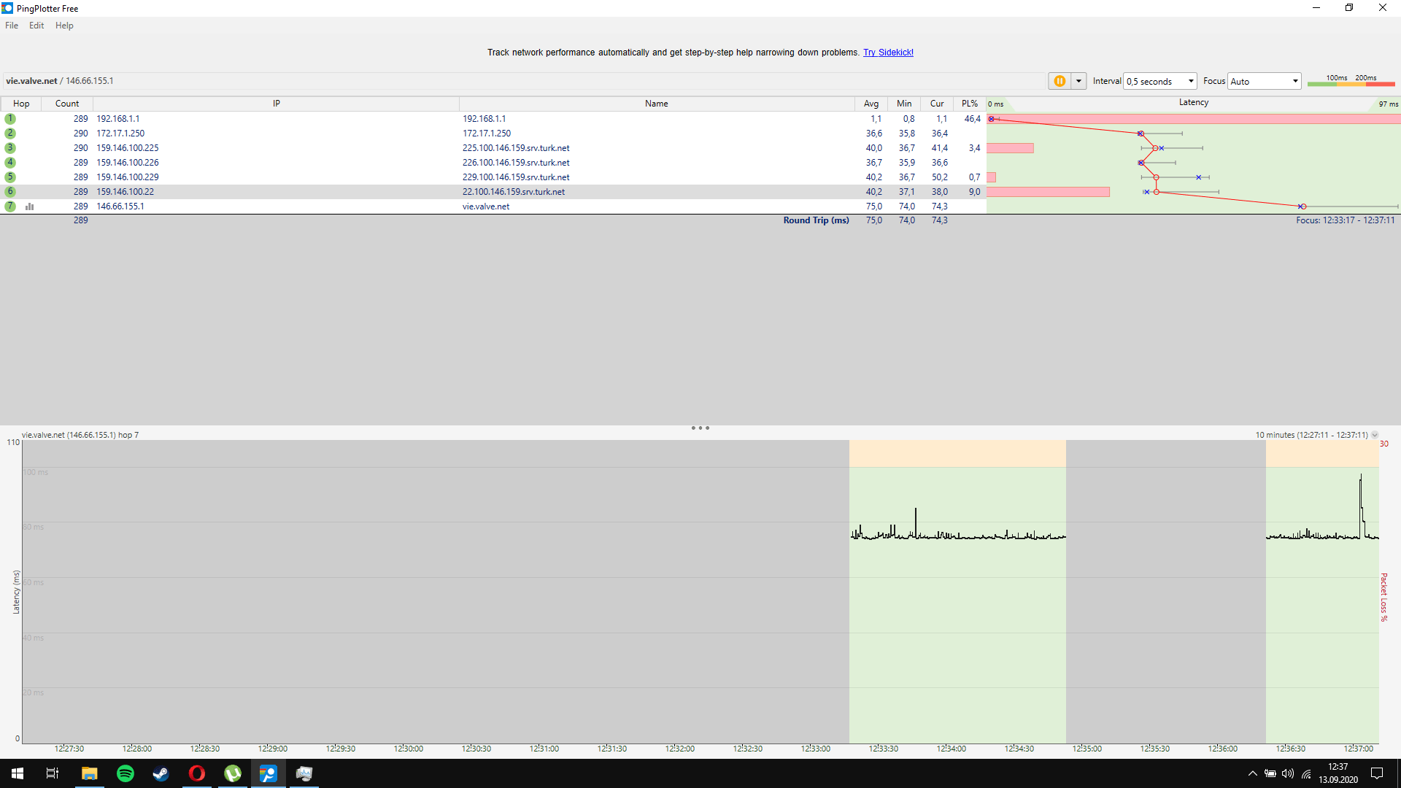Open the Focus Auto dropdown

pos(1264,81)
